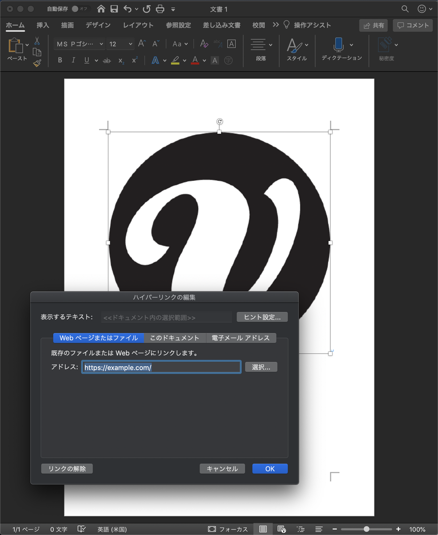438x535 pixels.
Task: Click the character shading A icon
Action: pyautogui.click(x=215, y=60)
